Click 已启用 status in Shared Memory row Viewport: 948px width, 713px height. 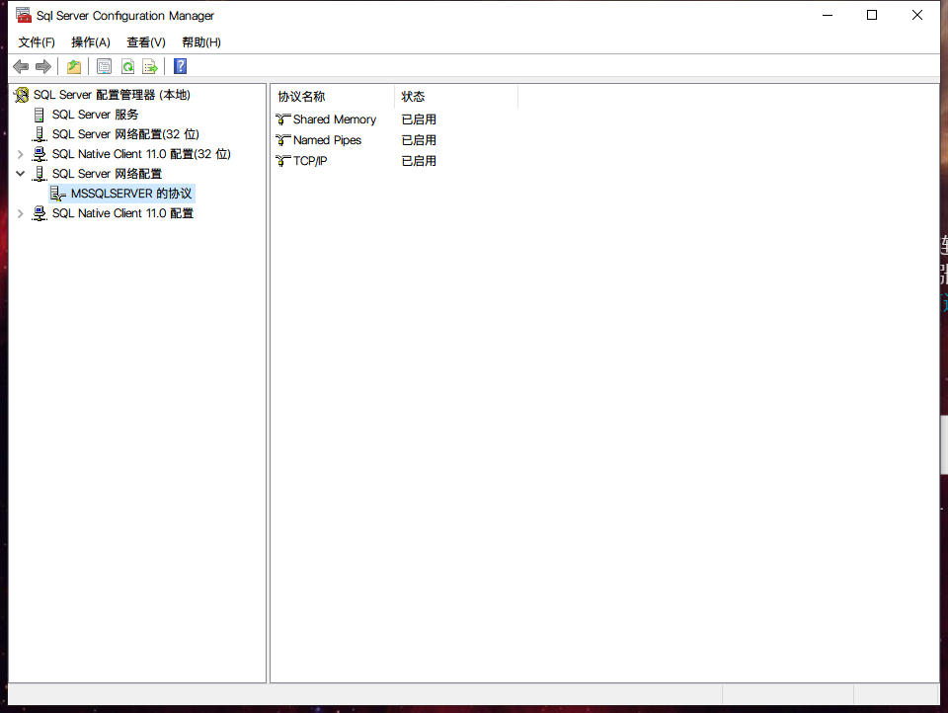(x=419, y=119)
